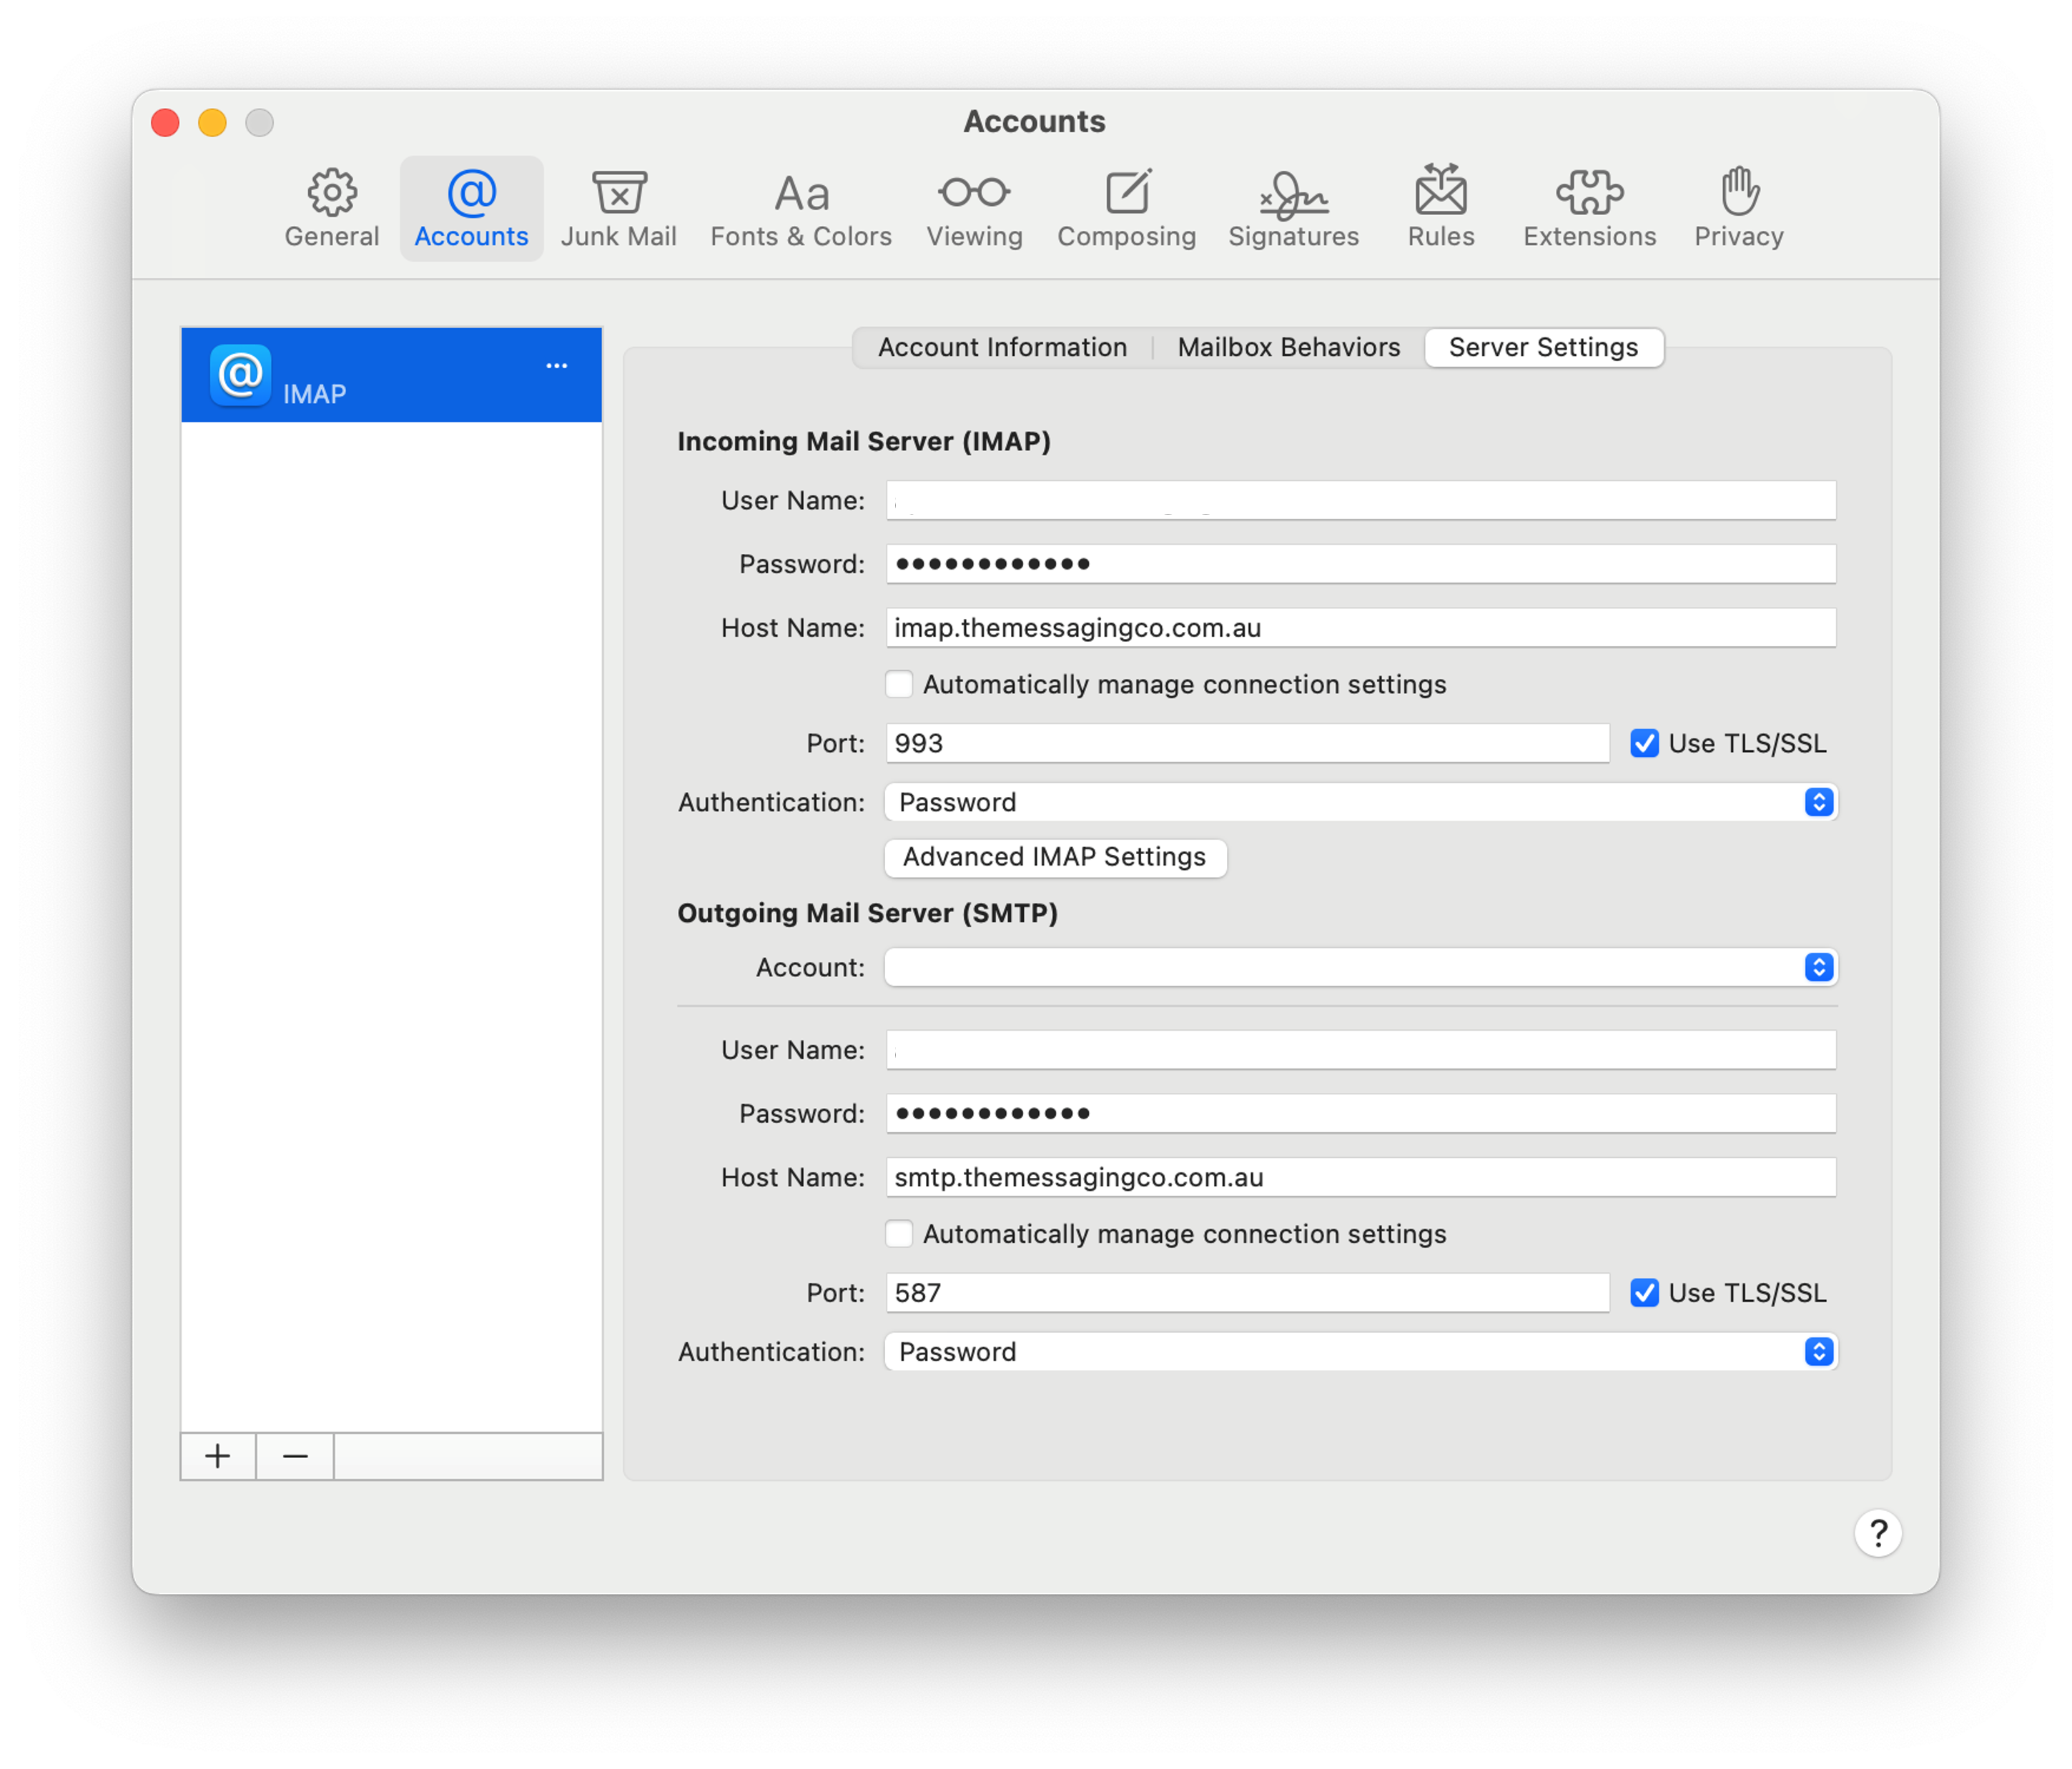Uncheck Use TLS/SSL for port 993

(1644, 743)
